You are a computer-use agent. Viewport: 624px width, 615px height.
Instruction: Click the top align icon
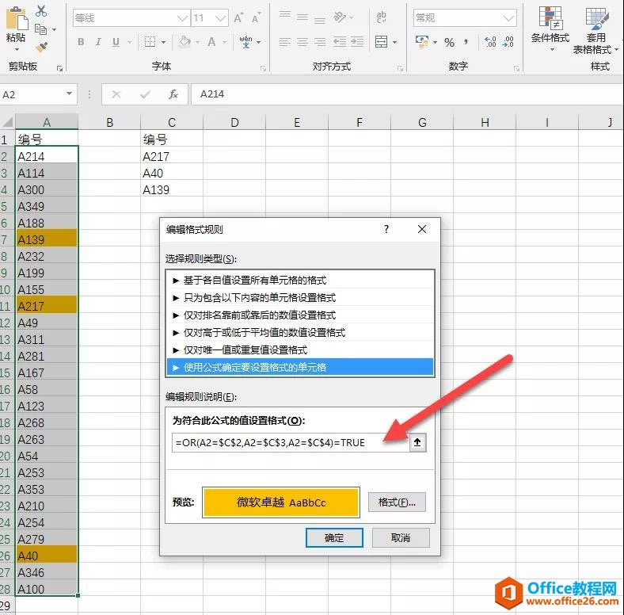(x=285, y=17)
